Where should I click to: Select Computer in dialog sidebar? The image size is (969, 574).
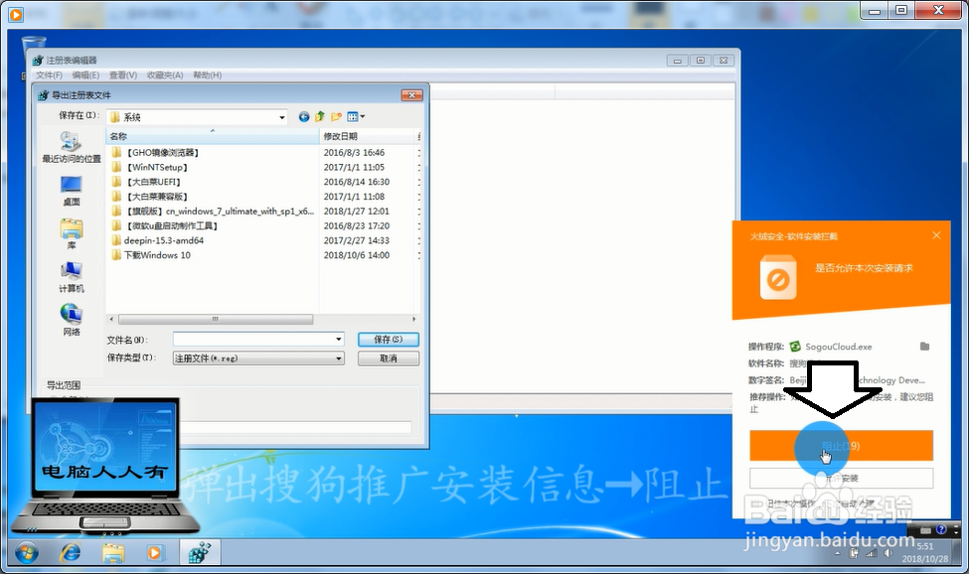72,277
